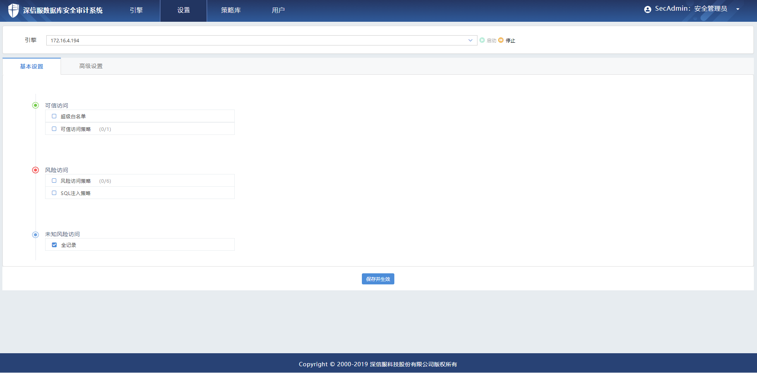Enable the 可信访问策略 checkbox
757x373 pixels.
click(54, 129)
